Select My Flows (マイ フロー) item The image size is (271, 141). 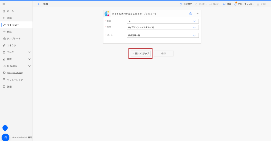16,25
